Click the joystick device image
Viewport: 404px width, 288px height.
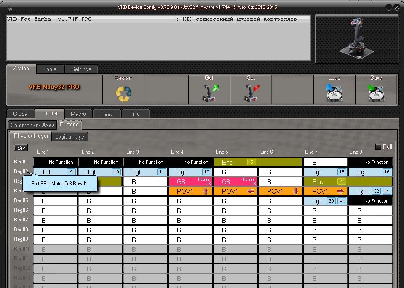coord(356,39)
